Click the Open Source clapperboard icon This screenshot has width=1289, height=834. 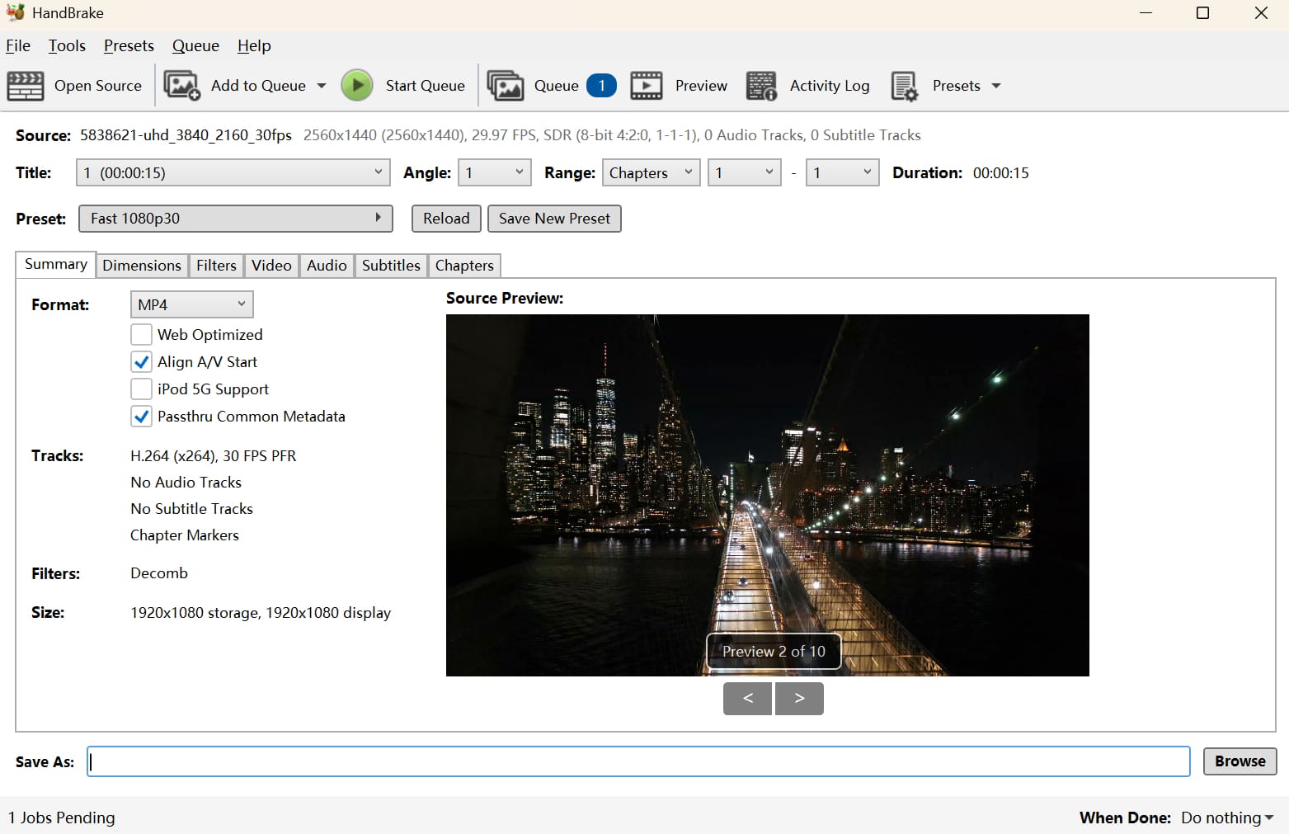[26, 86]
